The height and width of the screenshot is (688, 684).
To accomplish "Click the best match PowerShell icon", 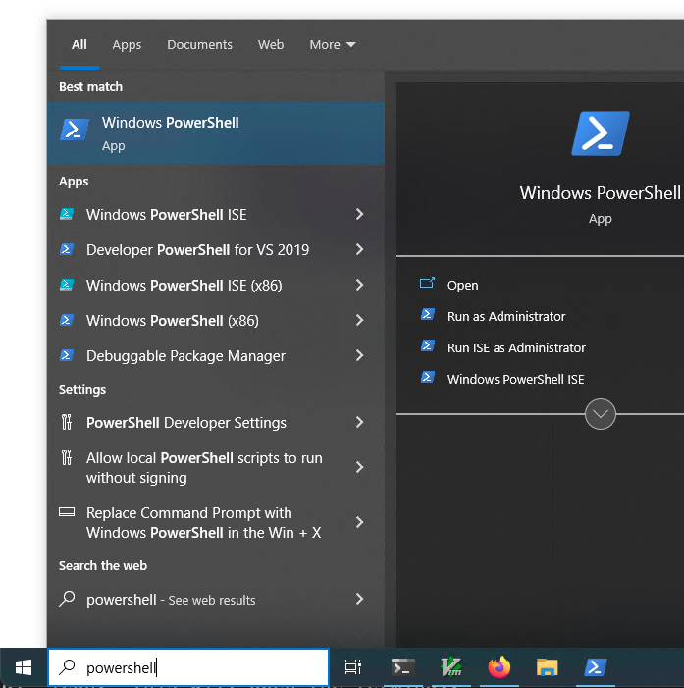I will coord(75,130).
